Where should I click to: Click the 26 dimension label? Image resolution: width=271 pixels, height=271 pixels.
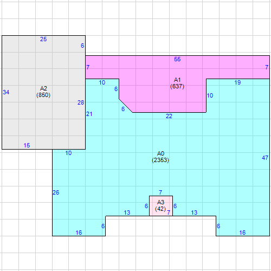(x=56, y=192)
